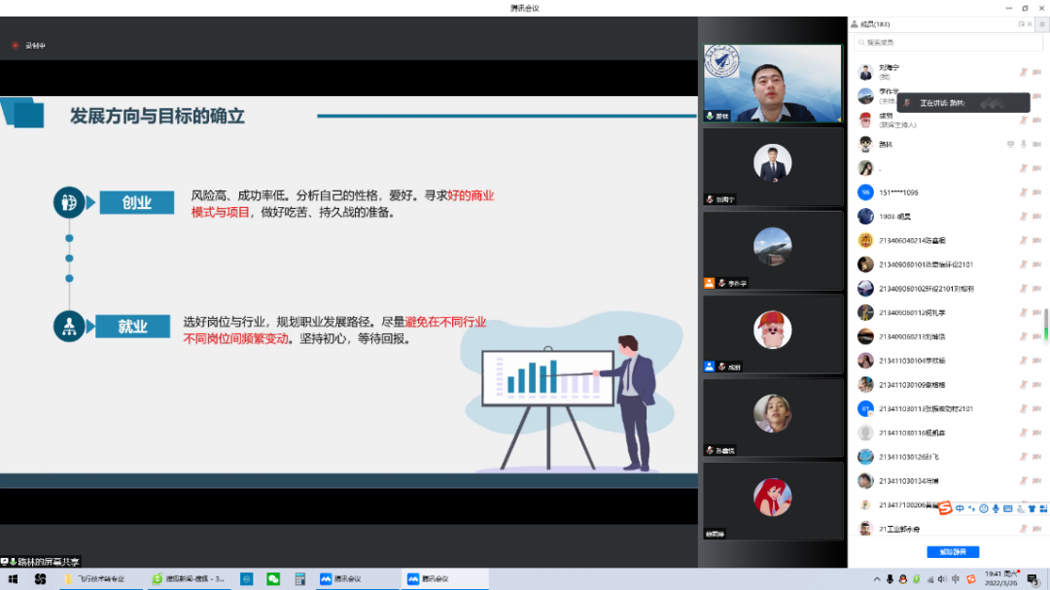Image resolution: width=1050 pixels, height=590 pixels.
Task: Expand the system tray hidden icons arrow
Action: [877, 579]
